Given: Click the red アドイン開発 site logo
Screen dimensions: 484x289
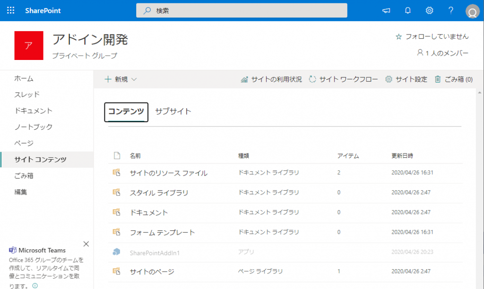Looking at the screenshot, I should tap(29, 45).
